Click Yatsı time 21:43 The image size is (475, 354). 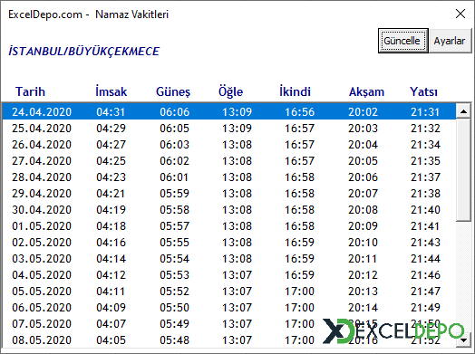pyautogui.click(x=425, y=243)
